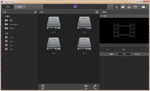Expand the 桌面 folder node
Image resolution: width=150 pixels, height=91 pixels.
coord(3,20)
